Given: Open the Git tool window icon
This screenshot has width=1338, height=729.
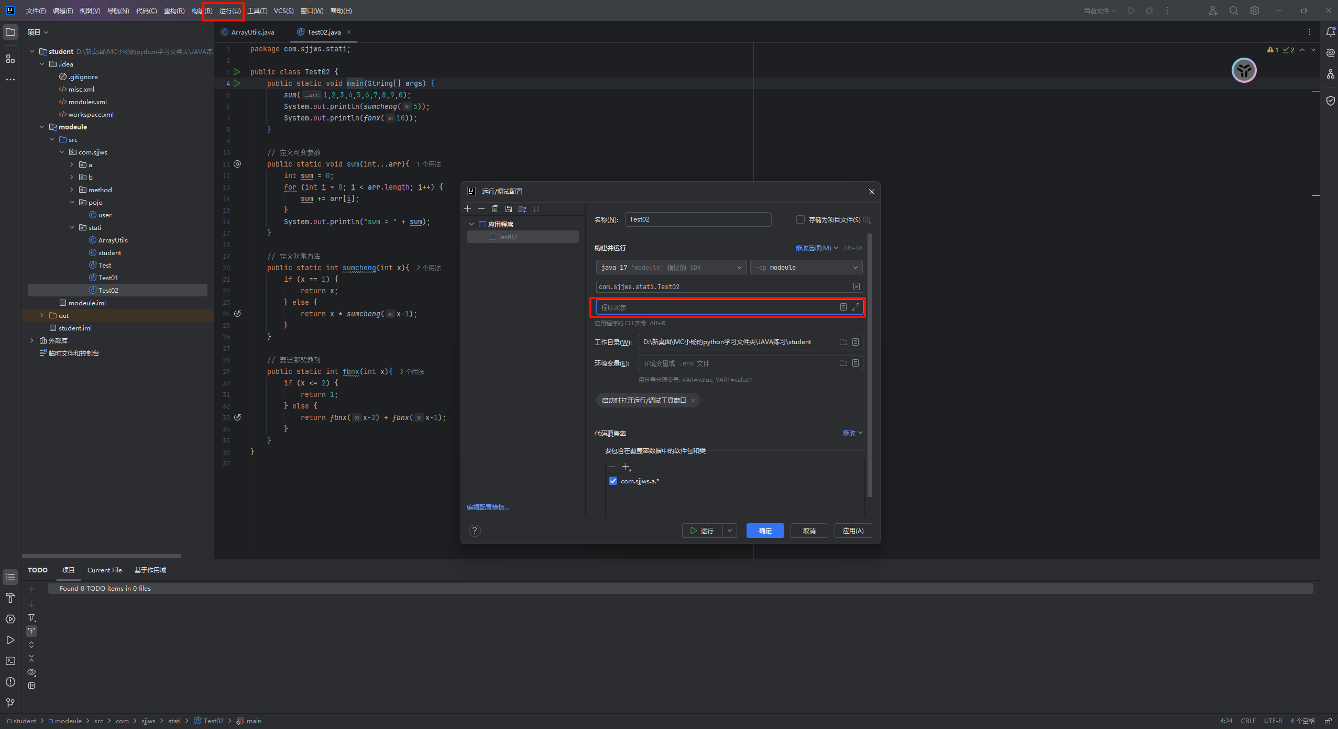Looking at the screenshot, I should click(10, 702).
